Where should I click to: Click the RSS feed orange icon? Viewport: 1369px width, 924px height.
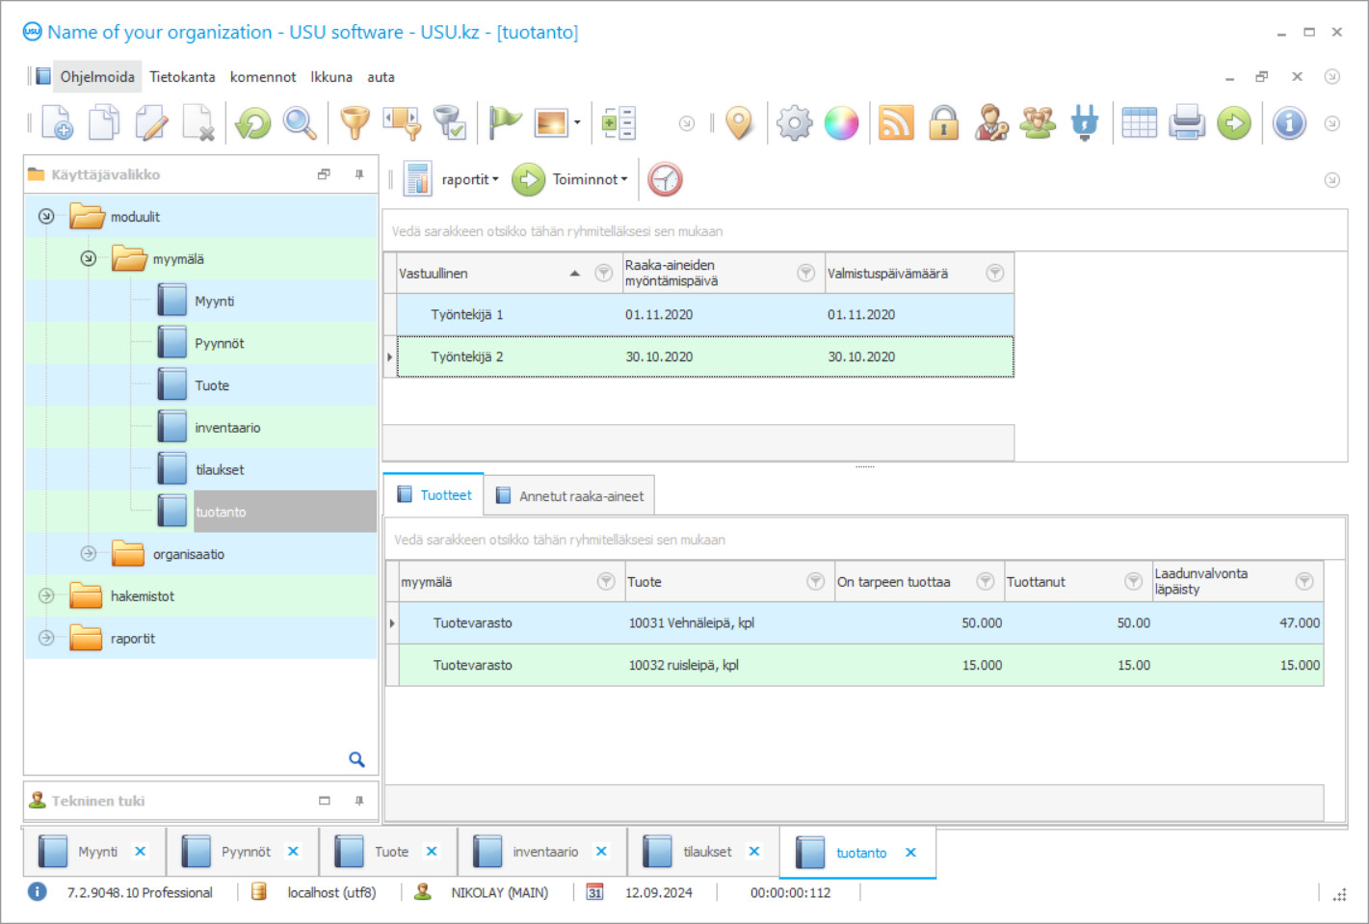pos(896,123)
